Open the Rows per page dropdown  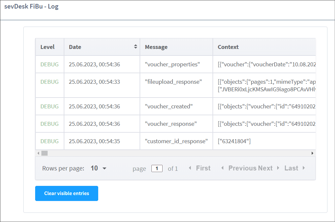(99, 168)
